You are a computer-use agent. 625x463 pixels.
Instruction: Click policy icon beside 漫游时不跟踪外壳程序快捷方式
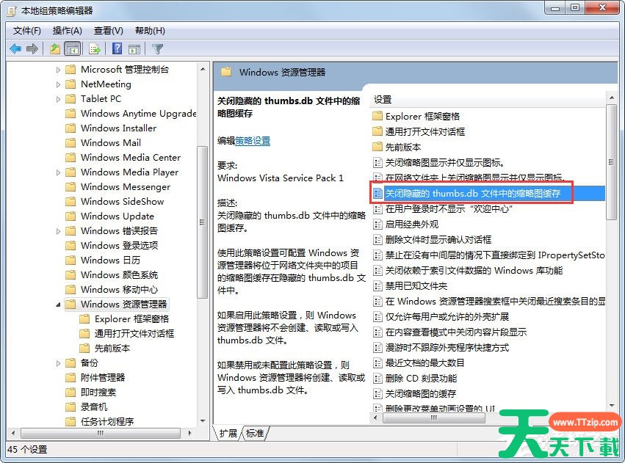coord(377,348)
